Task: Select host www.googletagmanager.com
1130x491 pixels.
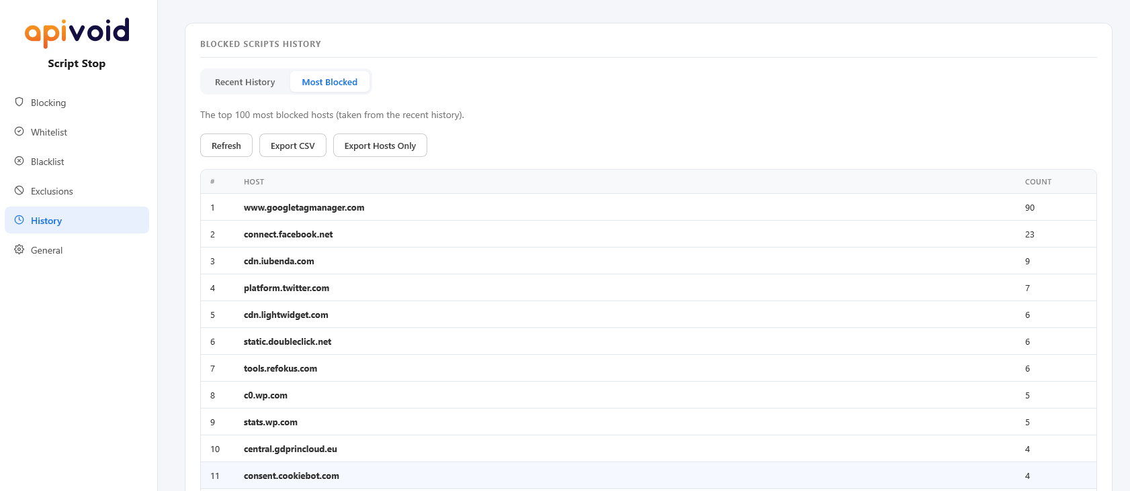Action: tap(304, 207)
